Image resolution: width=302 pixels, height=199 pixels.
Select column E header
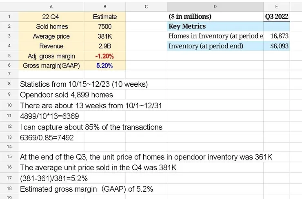point(277,7)
